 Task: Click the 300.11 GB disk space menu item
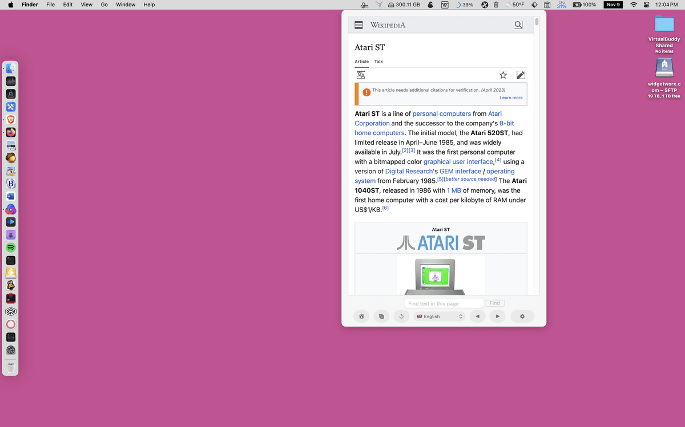tap(404, 5)
